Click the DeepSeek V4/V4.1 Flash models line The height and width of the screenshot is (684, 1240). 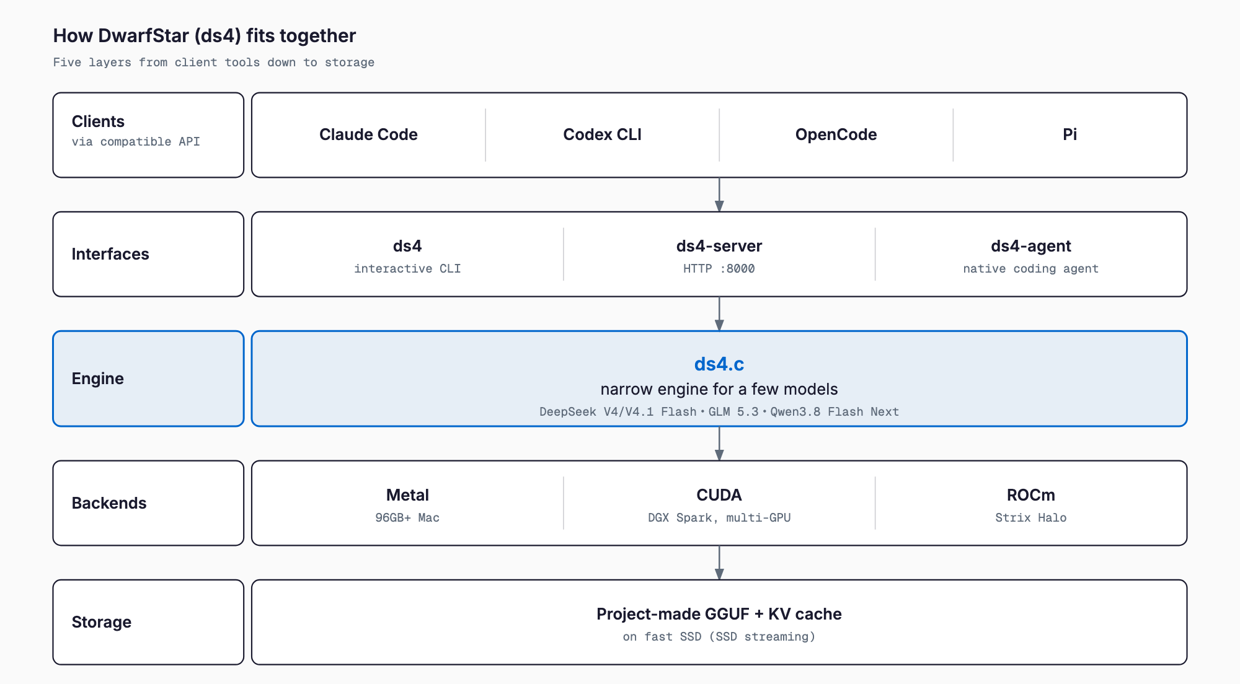[x=719, y=411]
